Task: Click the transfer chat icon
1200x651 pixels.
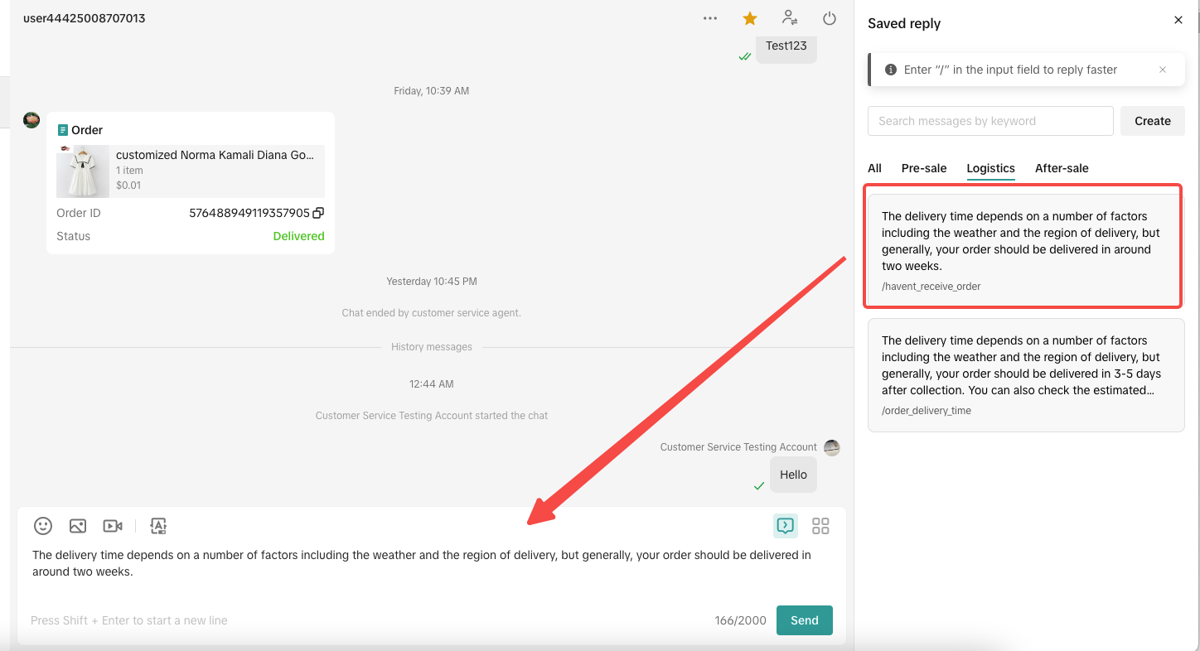Action: [790, 18]
